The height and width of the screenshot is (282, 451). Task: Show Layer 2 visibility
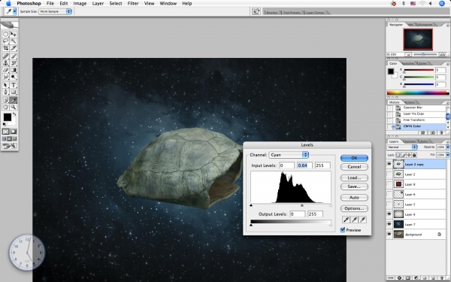(x=389, y=174)
